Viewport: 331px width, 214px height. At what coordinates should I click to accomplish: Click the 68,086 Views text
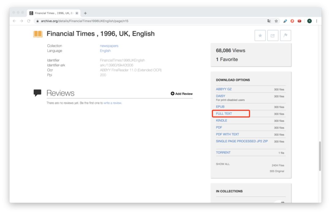pyautogui.click(x=230, y=50)
